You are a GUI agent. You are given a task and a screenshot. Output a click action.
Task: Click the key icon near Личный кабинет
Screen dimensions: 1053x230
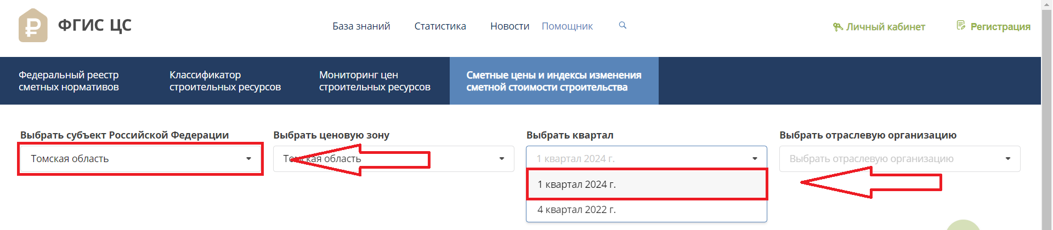[837, 27]
